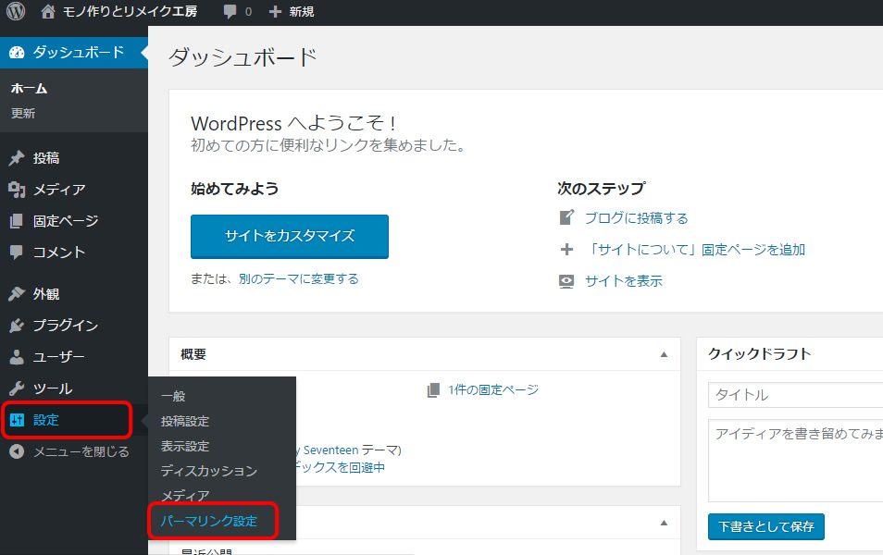Click the comments bubble icon showing 0
883x555 pixels.
tap(229, 12)
